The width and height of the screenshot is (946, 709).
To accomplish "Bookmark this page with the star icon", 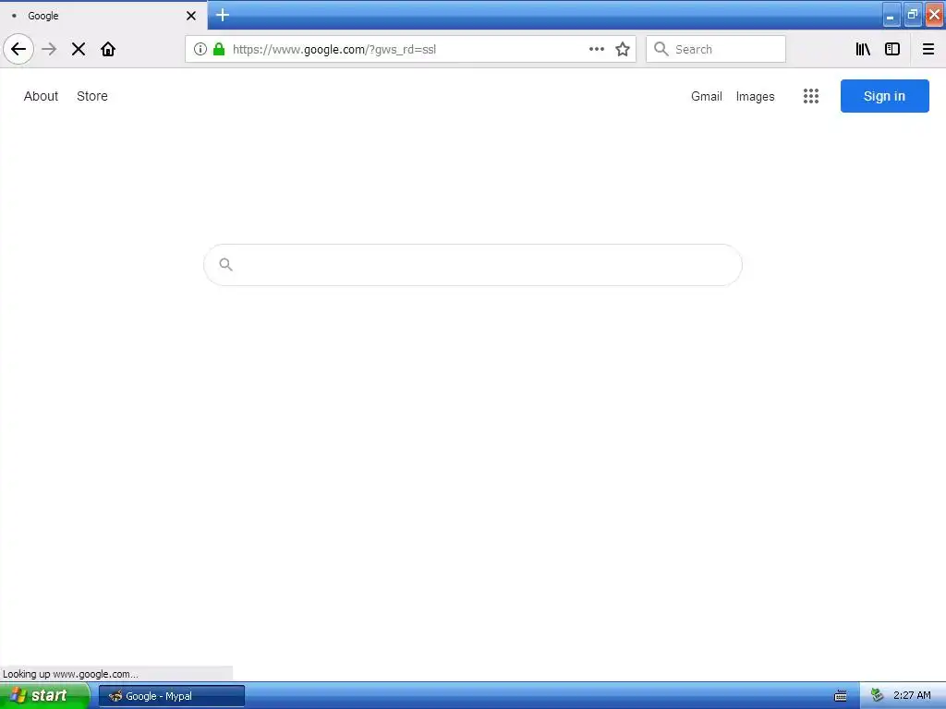I will pos(623,49).
